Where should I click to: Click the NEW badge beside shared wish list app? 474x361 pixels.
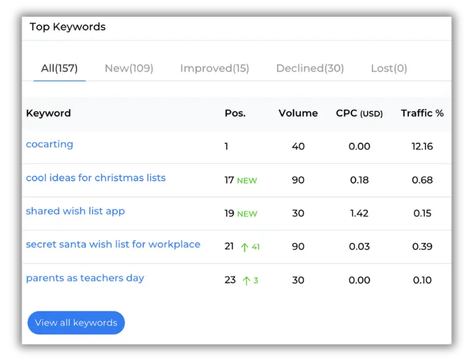click(x=247, y=214)
